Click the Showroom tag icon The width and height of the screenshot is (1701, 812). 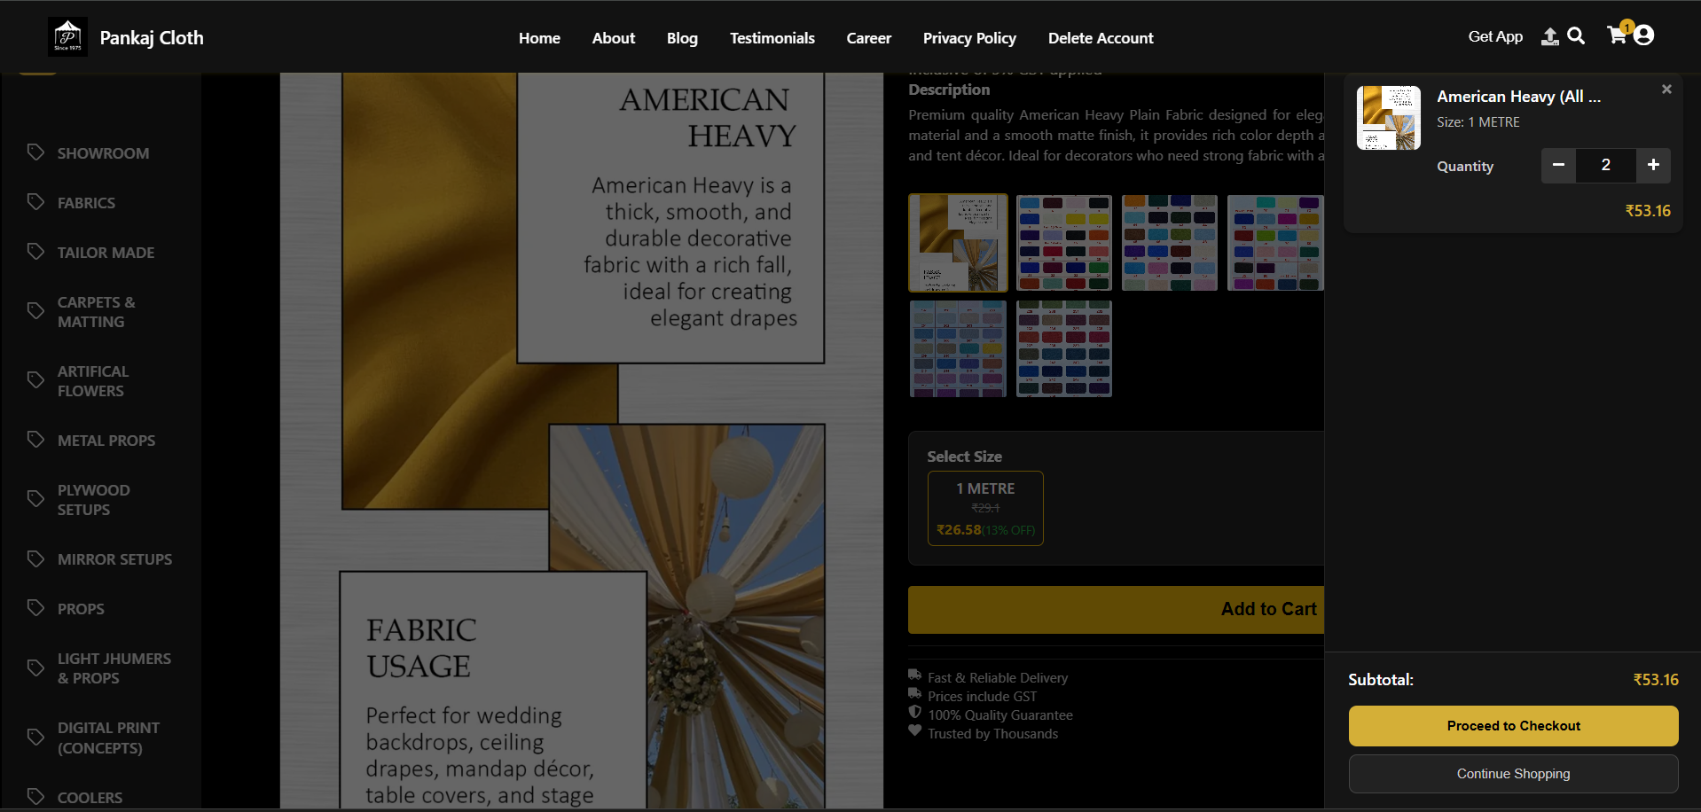click(x=35, y=152)
